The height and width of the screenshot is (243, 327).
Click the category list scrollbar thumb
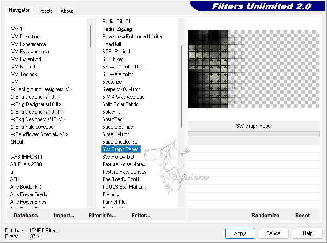tap(90, 36)
